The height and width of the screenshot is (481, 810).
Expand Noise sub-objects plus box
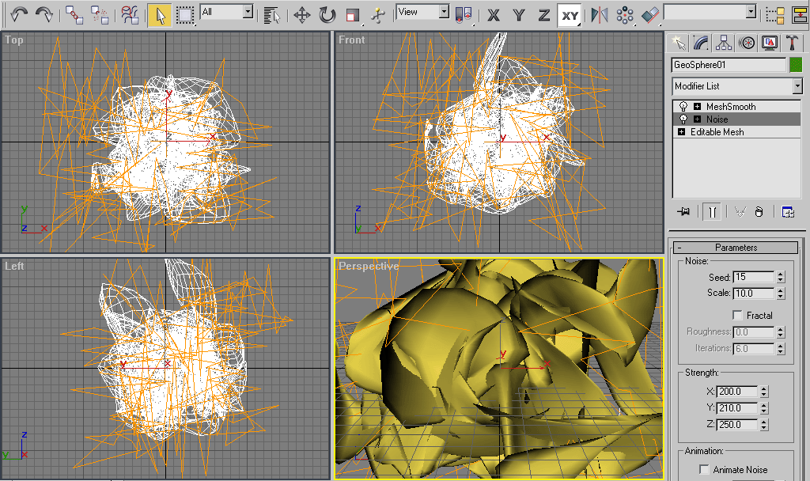pos(697,119)
